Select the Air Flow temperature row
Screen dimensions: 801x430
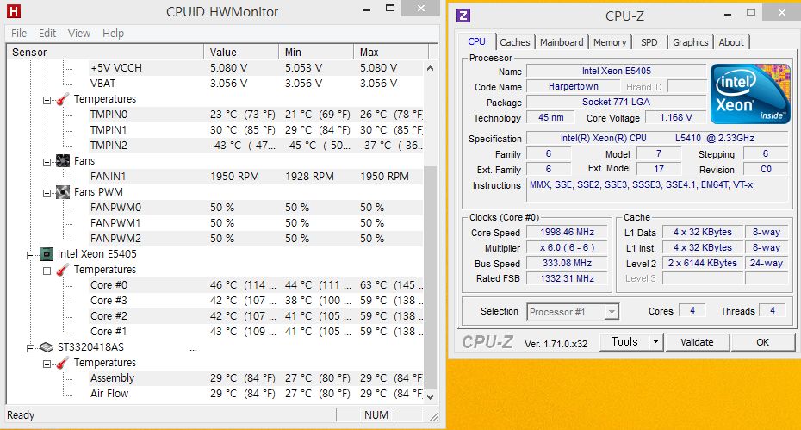256,393
